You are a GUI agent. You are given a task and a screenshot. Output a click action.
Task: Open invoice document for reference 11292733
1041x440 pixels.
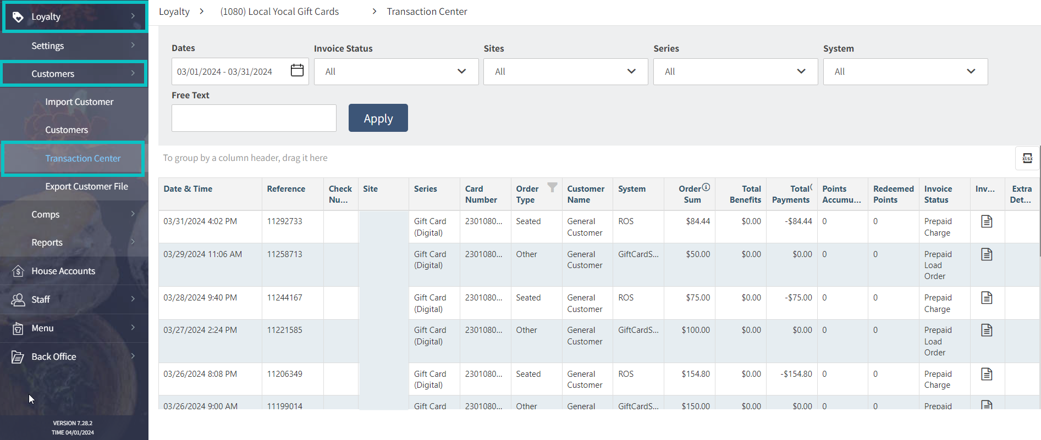click(x=987, y=221)
